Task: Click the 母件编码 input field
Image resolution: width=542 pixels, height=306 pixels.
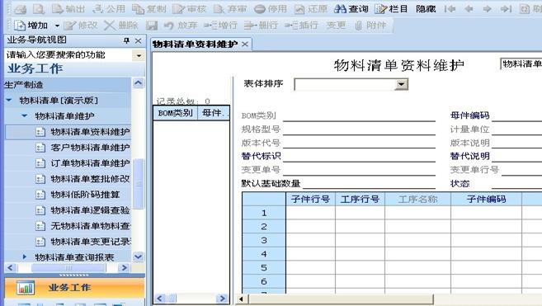Action: [516, 115]
